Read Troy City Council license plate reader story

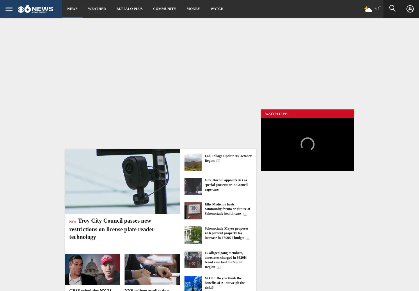112,229
